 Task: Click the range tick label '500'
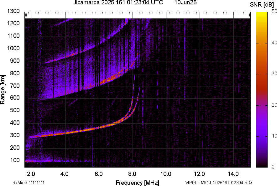pyautogui.click(x=15, y=110)
